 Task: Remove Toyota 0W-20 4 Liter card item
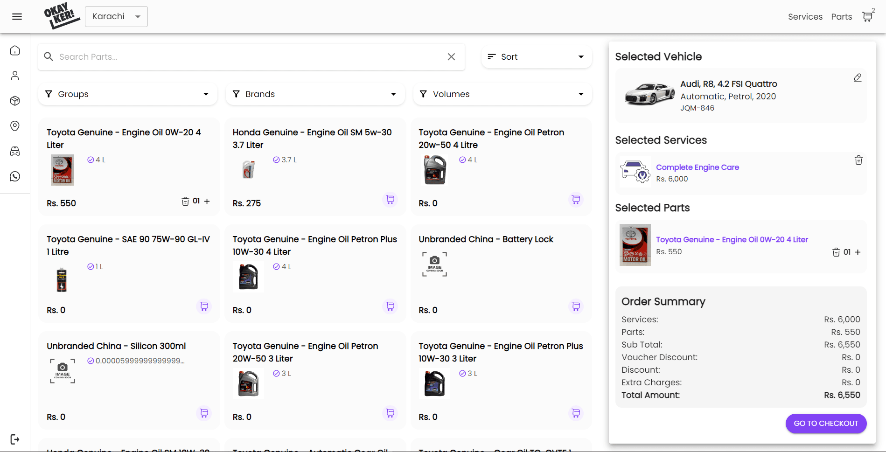point(185,201)
